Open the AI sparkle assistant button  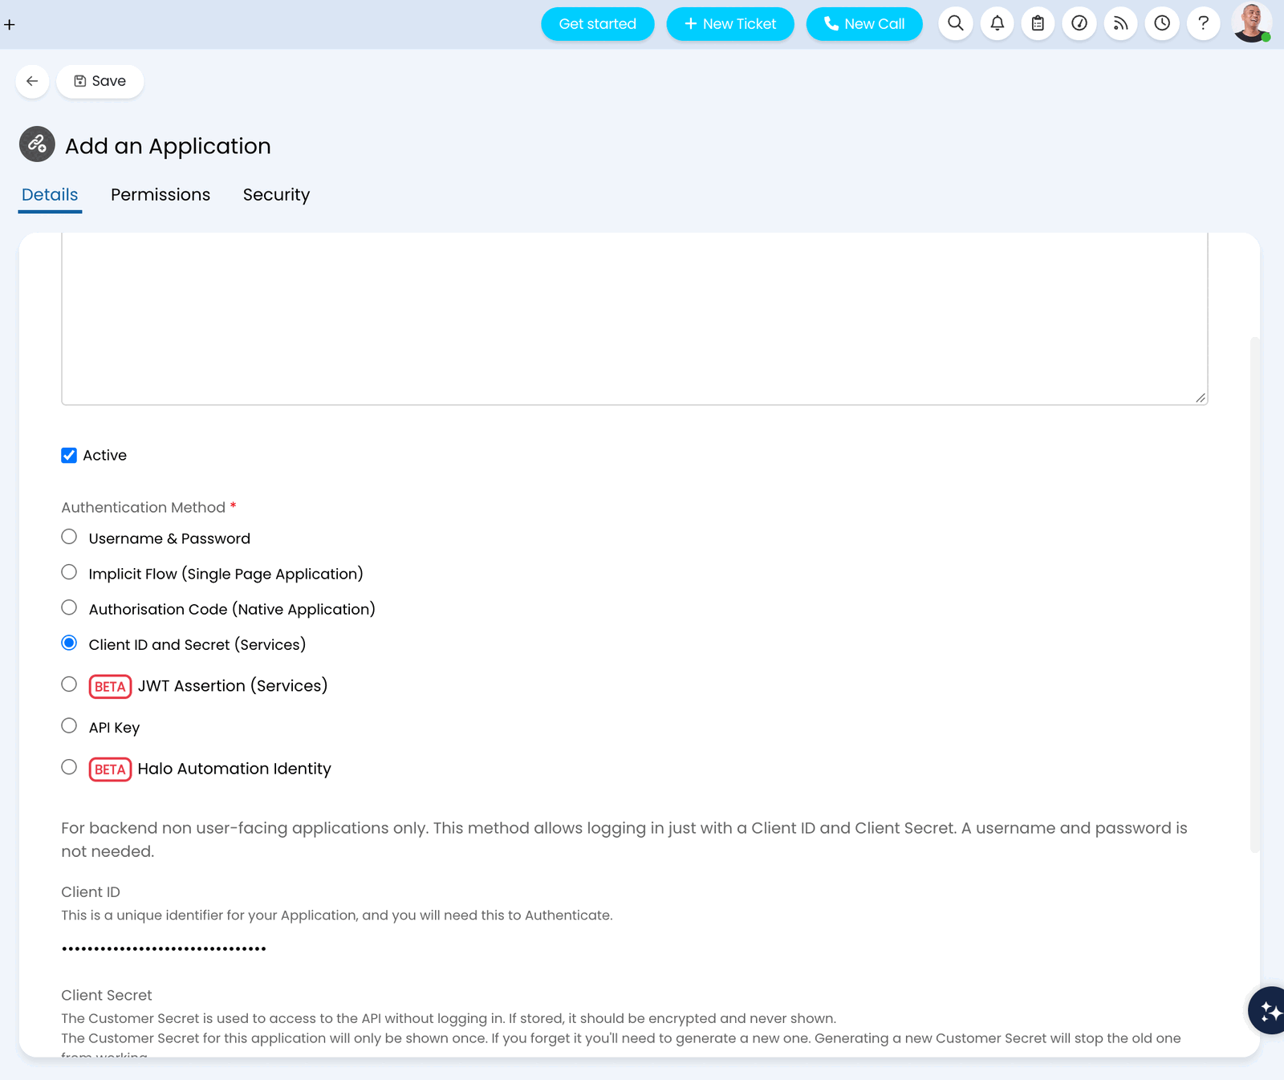point(1268,1011)
